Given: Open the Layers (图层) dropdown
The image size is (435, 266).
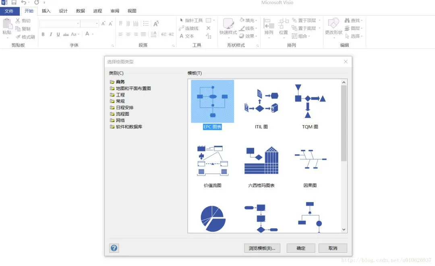Looking at the screenshot, I should tap(354, 28).
